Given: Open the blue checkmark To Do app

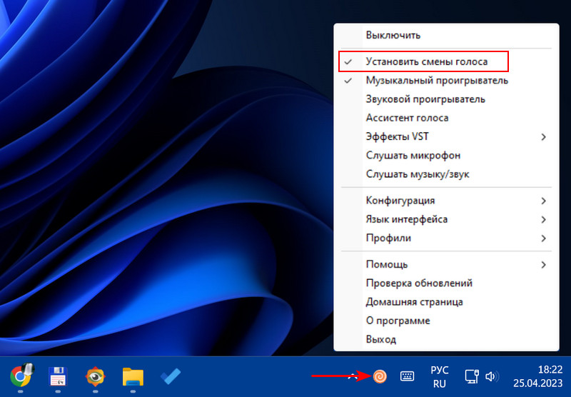Looking at the screenshot, I should click(171, 376).
